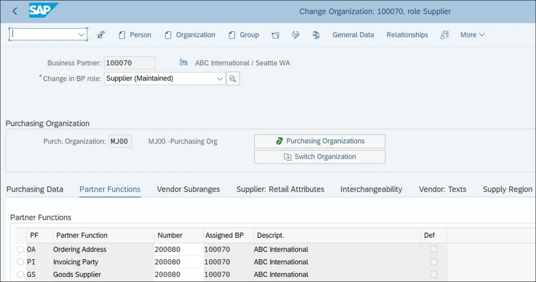Viewport: 536px width, 282px height.
Task: Expand the More menu
Action: coord(472,35)
